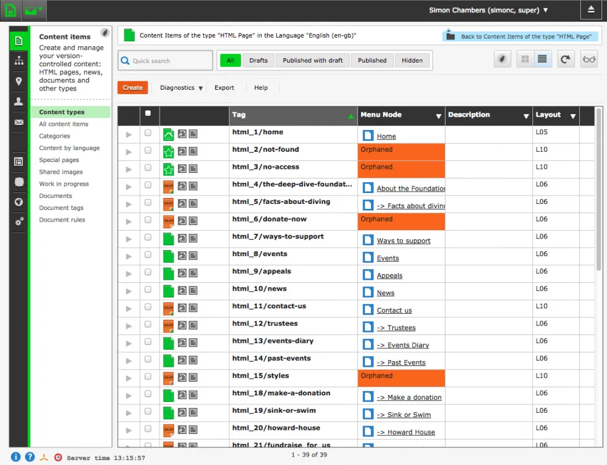Viewport: 607px width, 465px height.
Task: Open settings gears icon in sidebar
Action: point(19,222)
